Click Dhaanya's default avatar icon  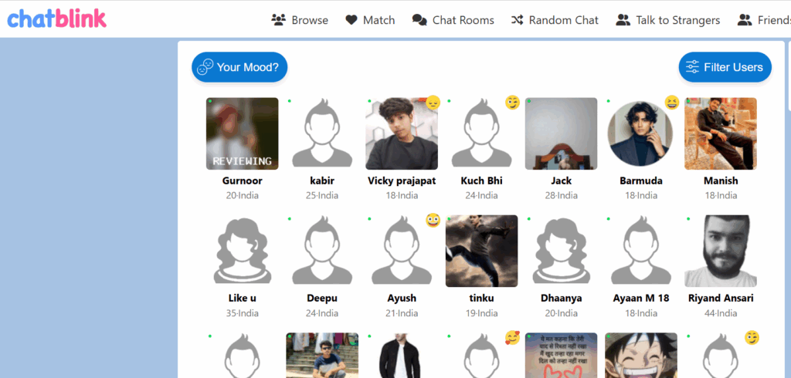point(562,251)
